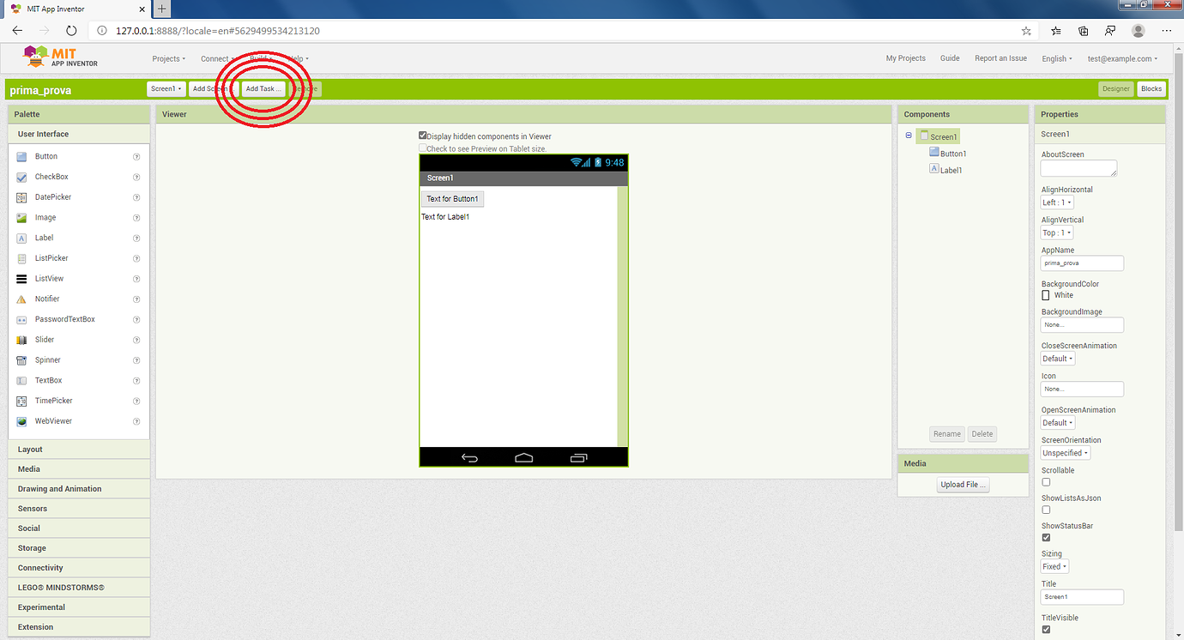Open the ScreenOrientation dropdown
Screen dimensions: 1184x640
pyautogui.click(x=1065, y=452)
